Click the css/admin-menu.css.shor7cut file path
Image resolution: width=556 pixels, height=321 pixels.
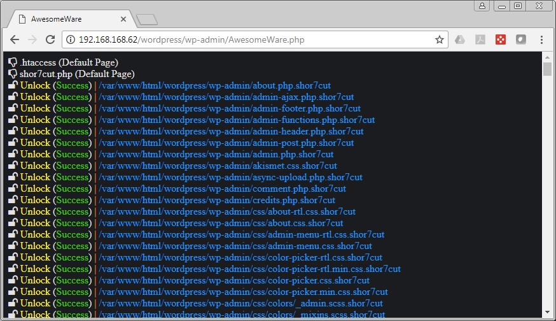[x=235, y=246]
